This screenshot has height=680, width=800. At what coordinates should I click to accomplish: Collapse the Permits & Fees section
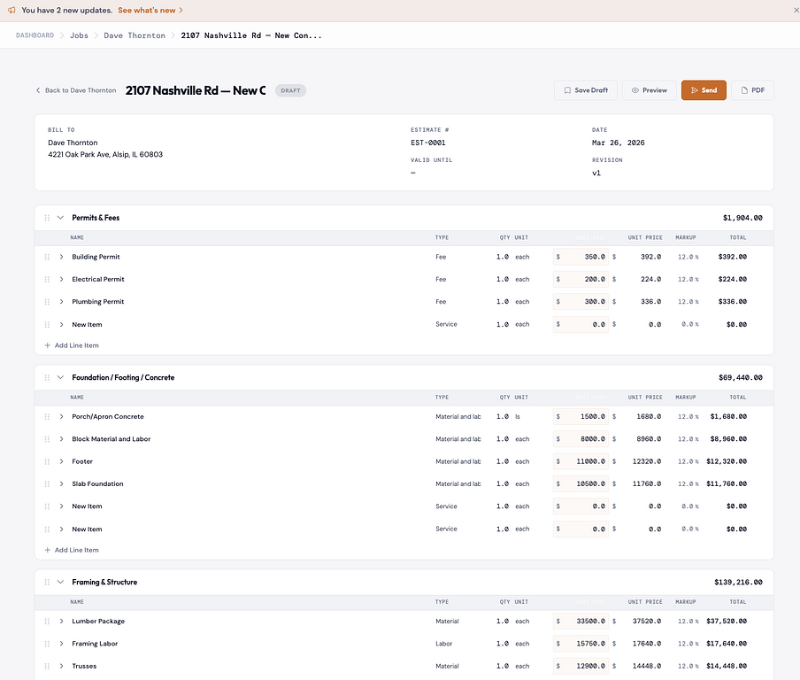click(61, 218)
